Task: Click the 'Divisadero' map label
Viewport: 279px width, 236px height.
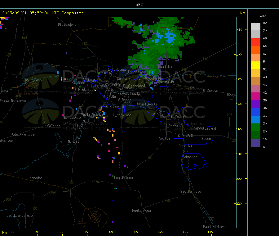Action: coord(67,24)
